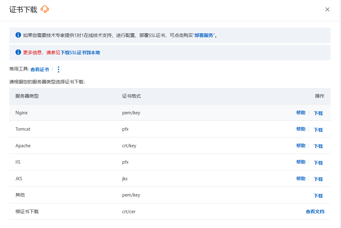The width and height of the screenshot is (341, 228).
Task: Open help for JKS certificate
Action: (301, 179)
